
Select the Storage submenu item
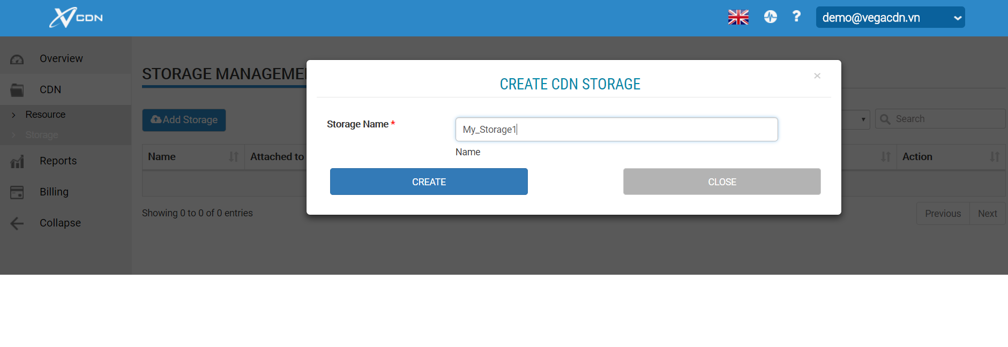point(42,135)
